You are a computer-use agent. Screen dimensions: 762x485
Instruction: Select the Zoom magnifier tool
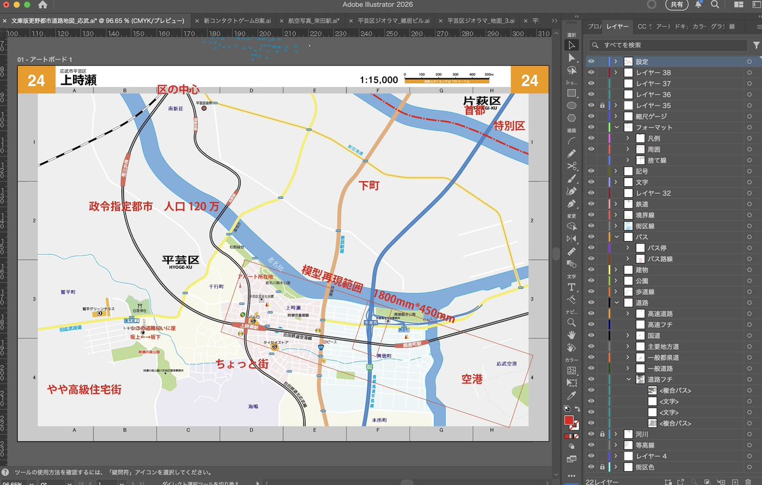571,322
